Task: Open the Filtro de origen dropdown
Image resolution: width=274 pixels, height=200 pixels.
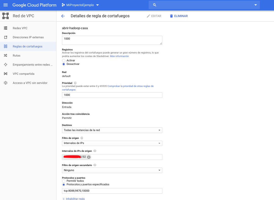Action: pos(112,143)
